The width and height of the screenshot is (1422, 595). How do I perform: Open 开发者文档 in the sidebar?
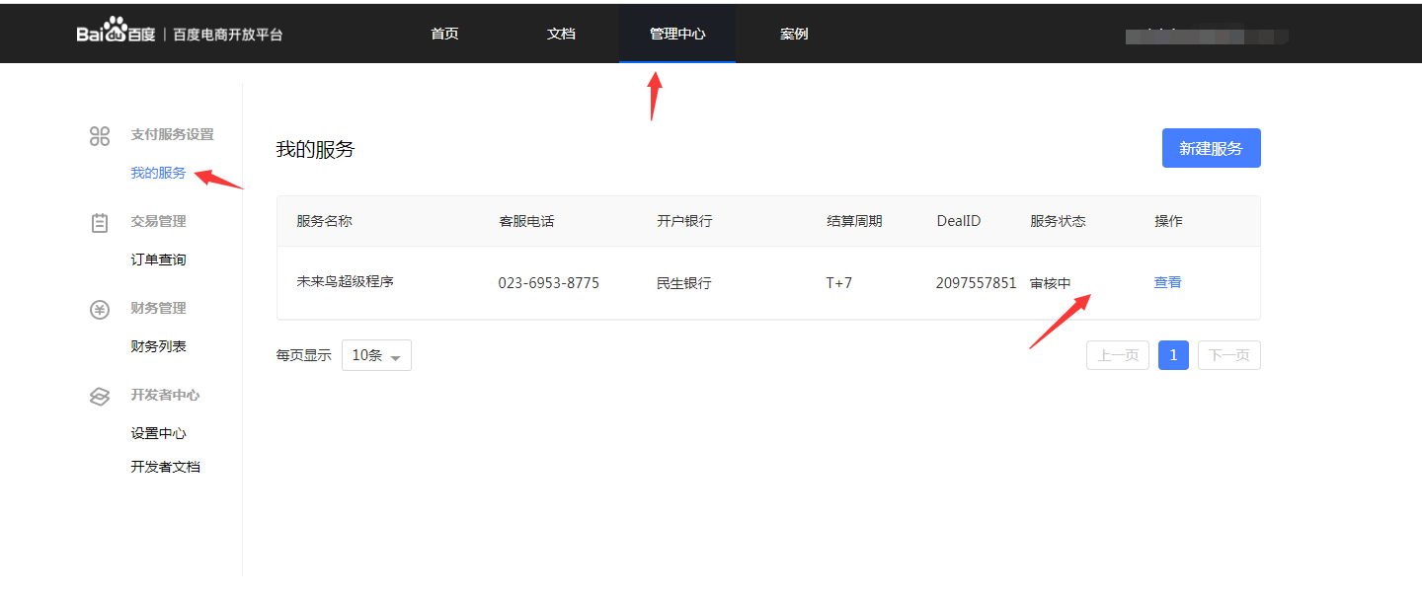pos(165,467)
